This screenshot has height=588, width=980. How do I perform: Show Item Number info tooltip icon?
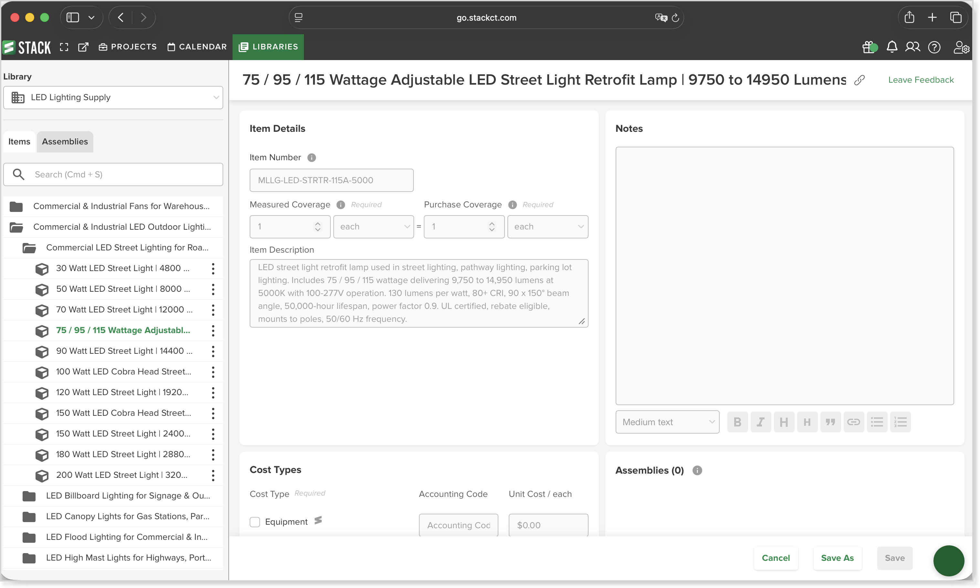point(312,158)
